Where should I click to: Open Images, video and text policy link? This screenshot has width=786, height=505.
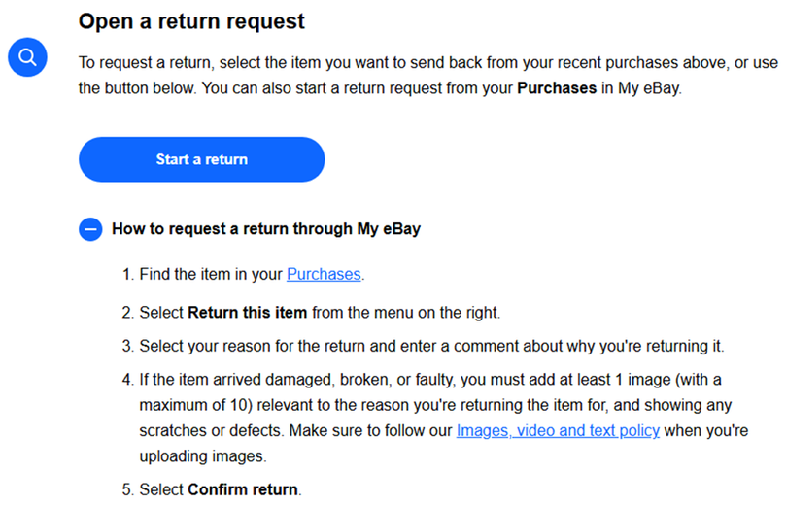click(x=558, y=429)
